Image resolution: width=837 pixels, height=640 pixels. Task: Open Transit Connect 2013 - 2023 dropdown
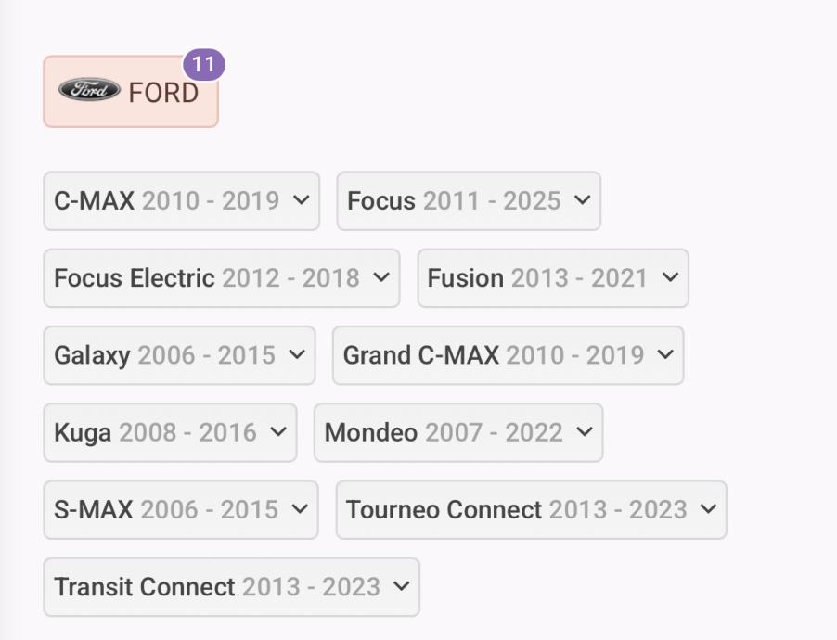(x=231, y=587)
